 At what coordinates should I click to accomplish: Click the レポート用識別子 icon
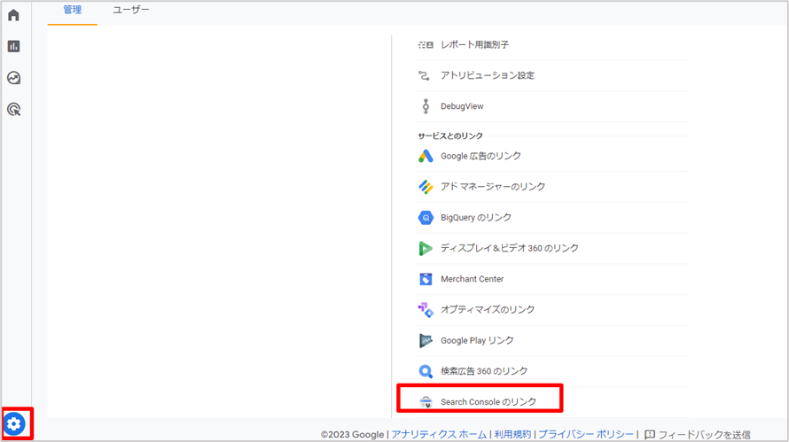[x=426, y=45]
